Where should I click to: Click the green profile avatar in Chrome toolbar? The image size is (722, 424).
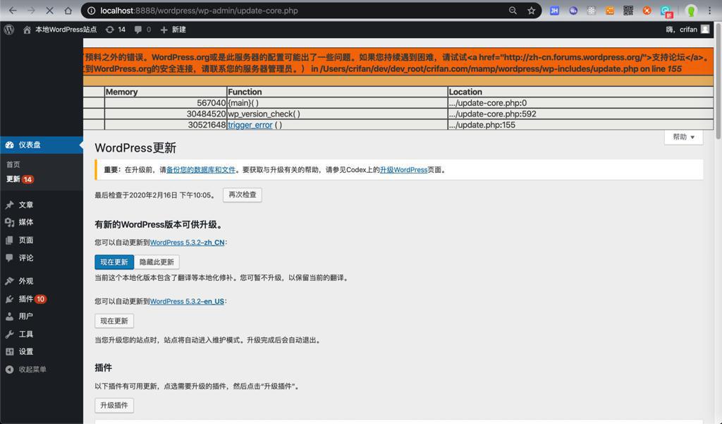tap(691, 11)
